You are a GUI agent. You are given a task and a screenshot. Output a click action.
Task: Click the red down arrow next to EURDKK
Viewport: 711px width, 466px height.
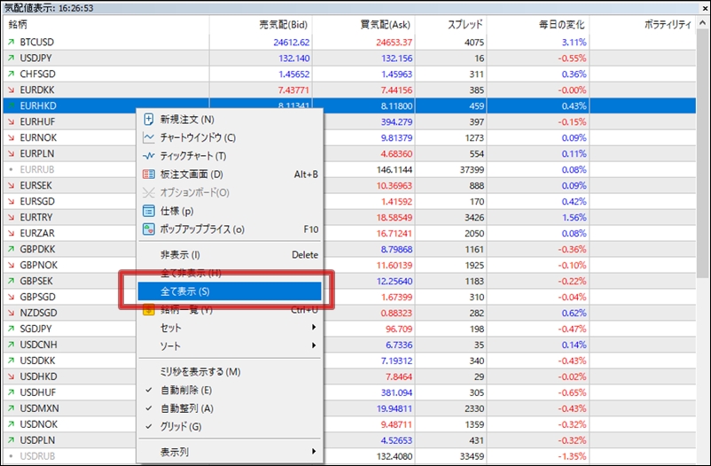11,89
